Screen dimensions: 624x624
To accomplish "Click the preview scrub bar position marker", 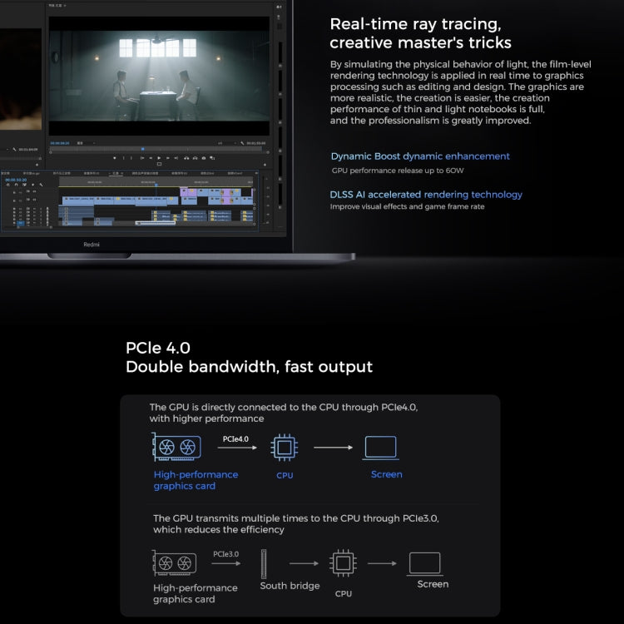I will point(142,149).
